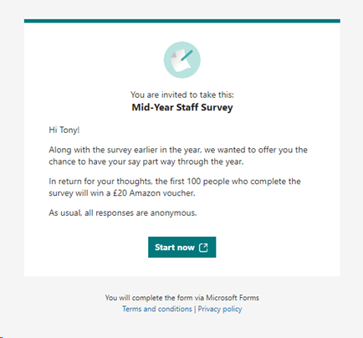This screenshot has height=338, width=363.
Task: Click the 'You are invited to take this' text
Action: click(182, 95)
